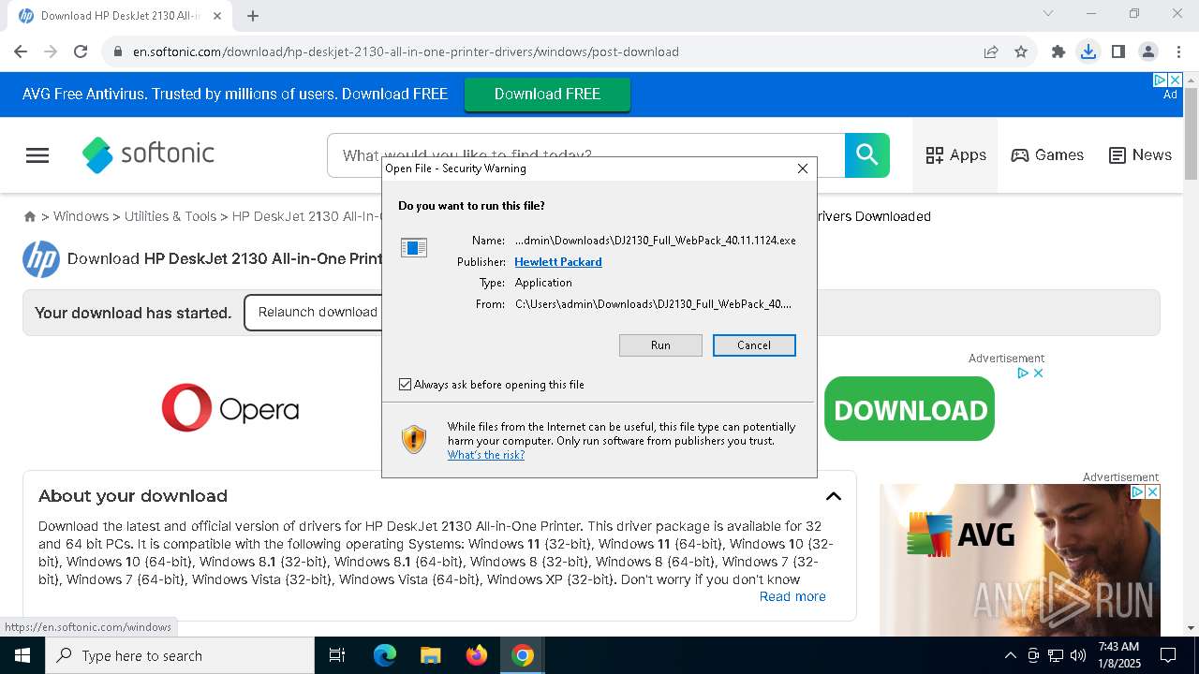Image resolution: width=1199 pixels, height=674 pixels.
Task: Open the Hewlett Packard publisher link
Action: point(558,262)
